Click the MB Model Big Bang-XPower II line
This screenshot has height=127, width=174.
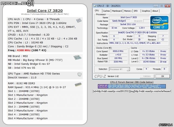click(35, 60)
